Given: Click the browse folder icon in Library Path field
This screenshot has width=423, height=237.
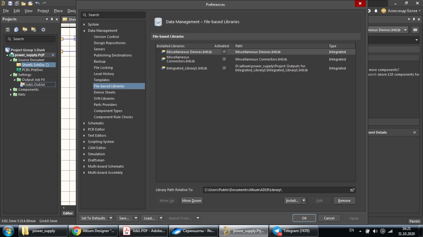Looking at the screenshot, I should [352, 190].
